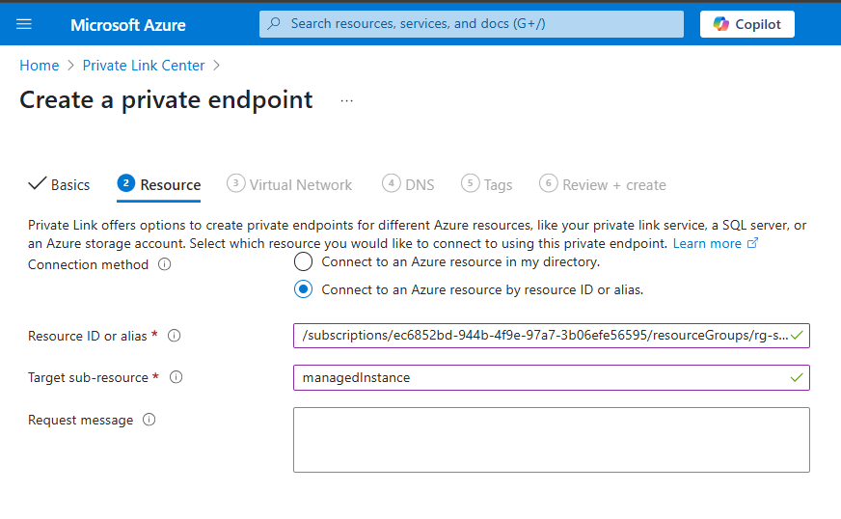Select Connect to resource in my directory
The height and width of the screenshot is (519, 841).
(x=303, y=262)
